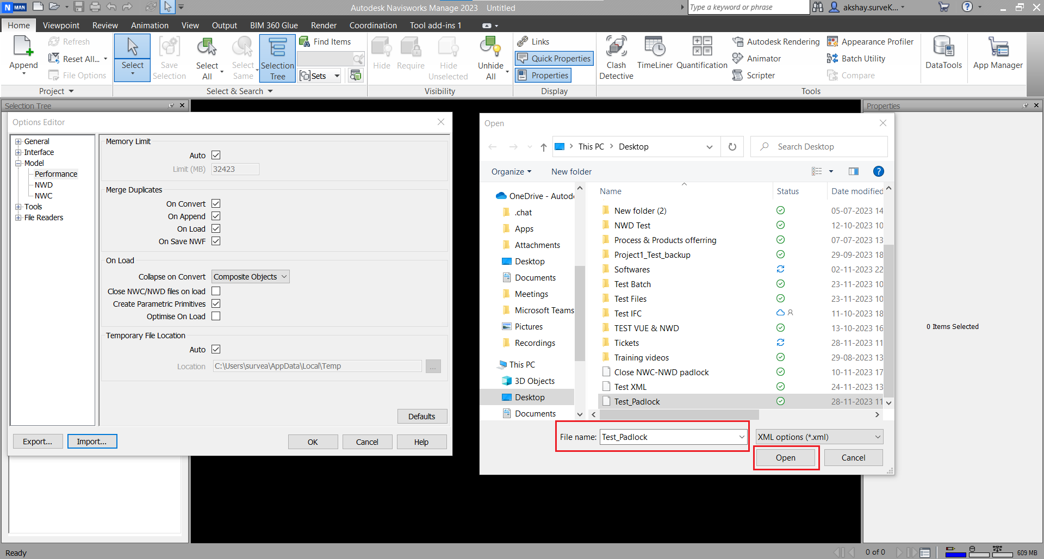Launch Batch Utility
Screen dimensions: 1044x559
(856, 59)
